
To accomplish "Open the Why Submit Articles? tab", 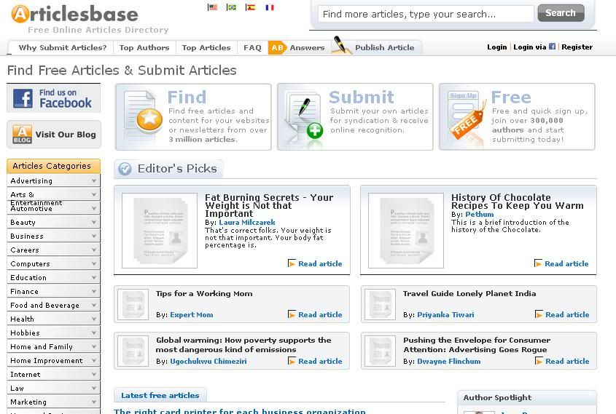I will (x=63, y=47).
